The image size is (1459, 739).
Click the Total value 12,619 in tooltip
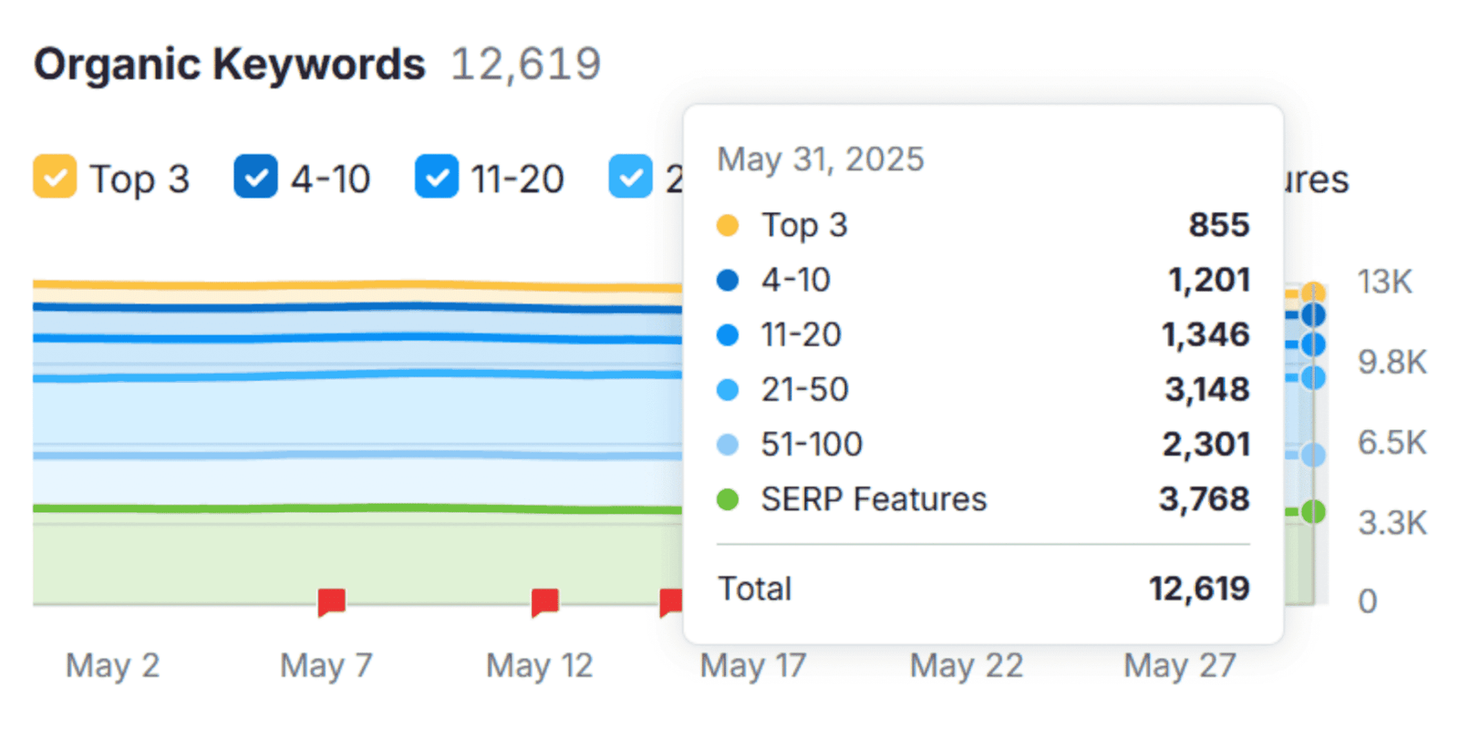click(x=1199, y=589)
